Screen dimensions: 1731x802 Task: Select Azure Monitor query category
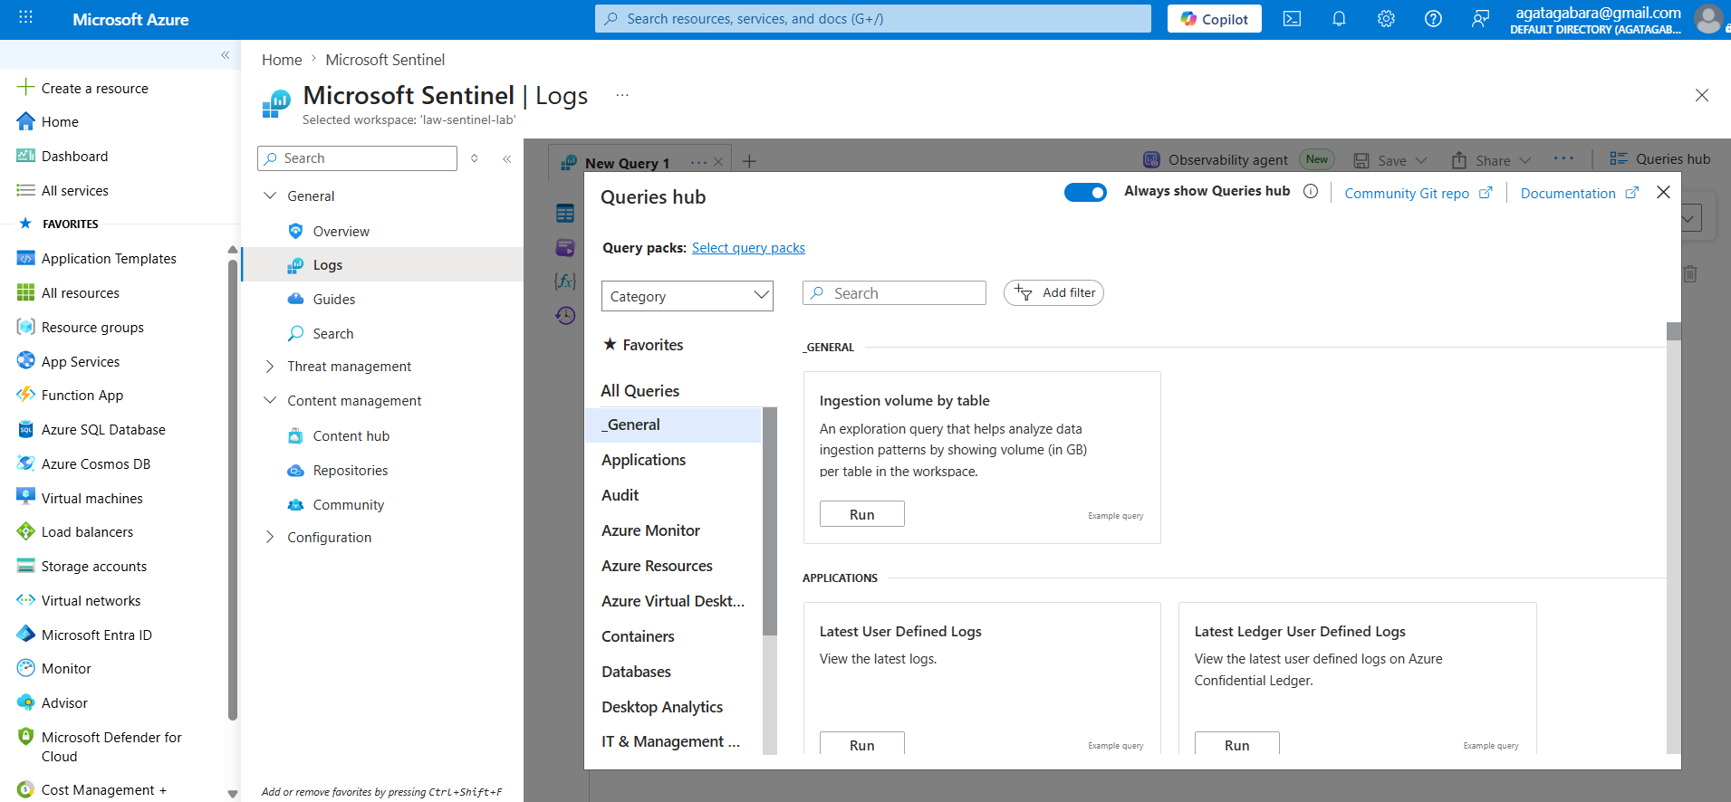650,530
